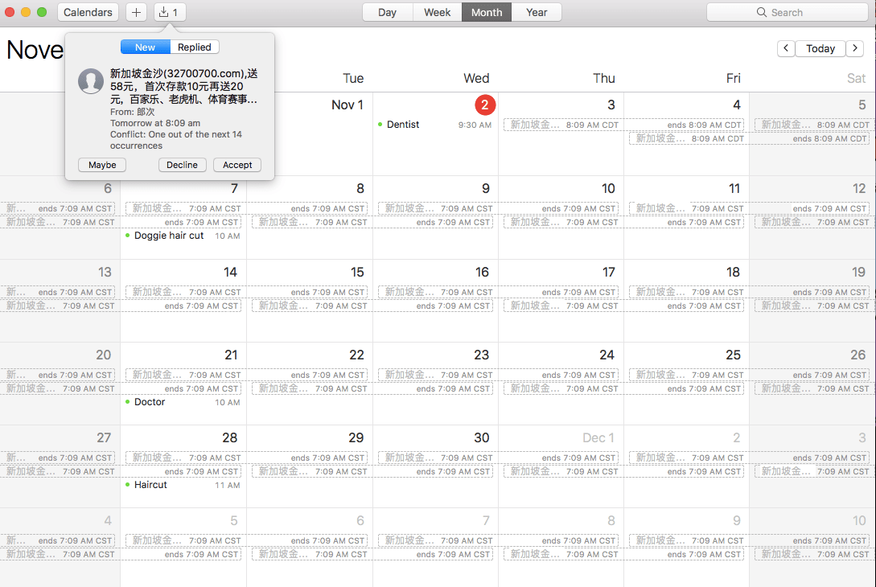Open the Dentist event on Nov 2
The image size is (876, 587).
[x=434, y=125]
